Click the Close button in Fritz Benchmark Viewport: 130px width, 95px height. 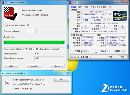57,66
